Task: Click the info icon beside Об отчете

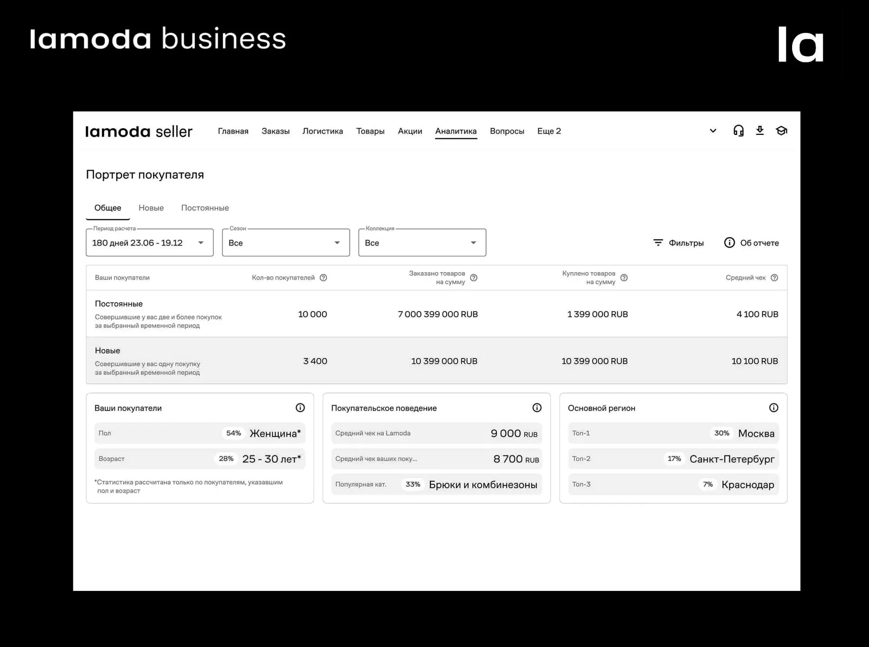Action: [729, 243]
